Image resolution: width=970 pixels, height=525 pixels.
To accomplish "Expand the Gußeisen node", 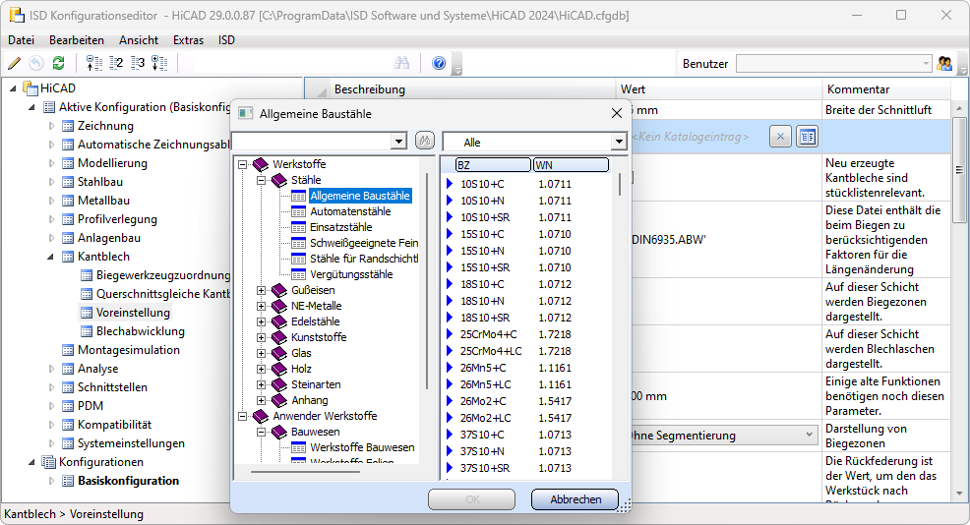I will [x=261, y=290].
